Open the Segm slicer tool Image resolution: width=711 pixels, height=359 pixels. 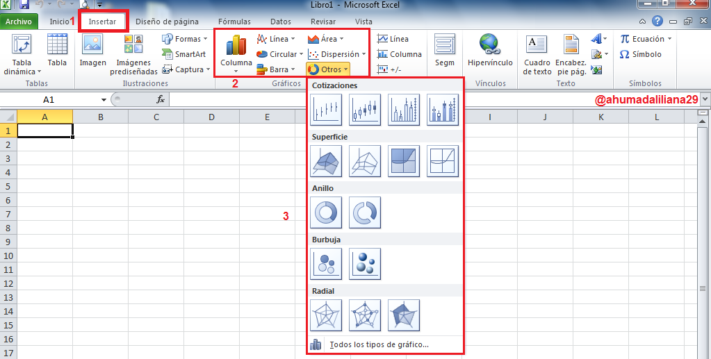(444, 51)
